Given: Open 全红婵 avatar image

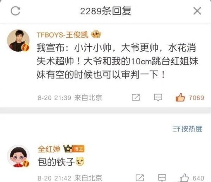Looking at the screenshot, I should (18, 156).
